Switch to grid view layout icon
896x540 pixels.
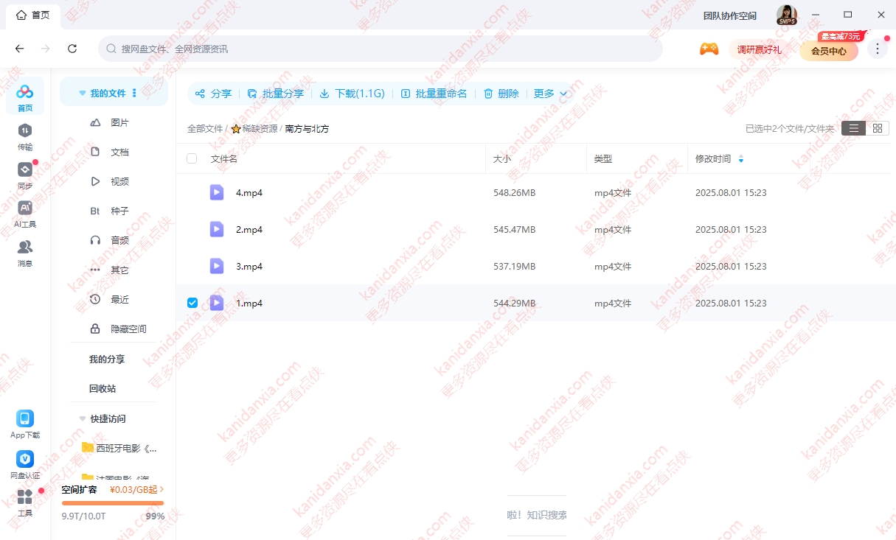pyautogui.click(x=877, y=128)
